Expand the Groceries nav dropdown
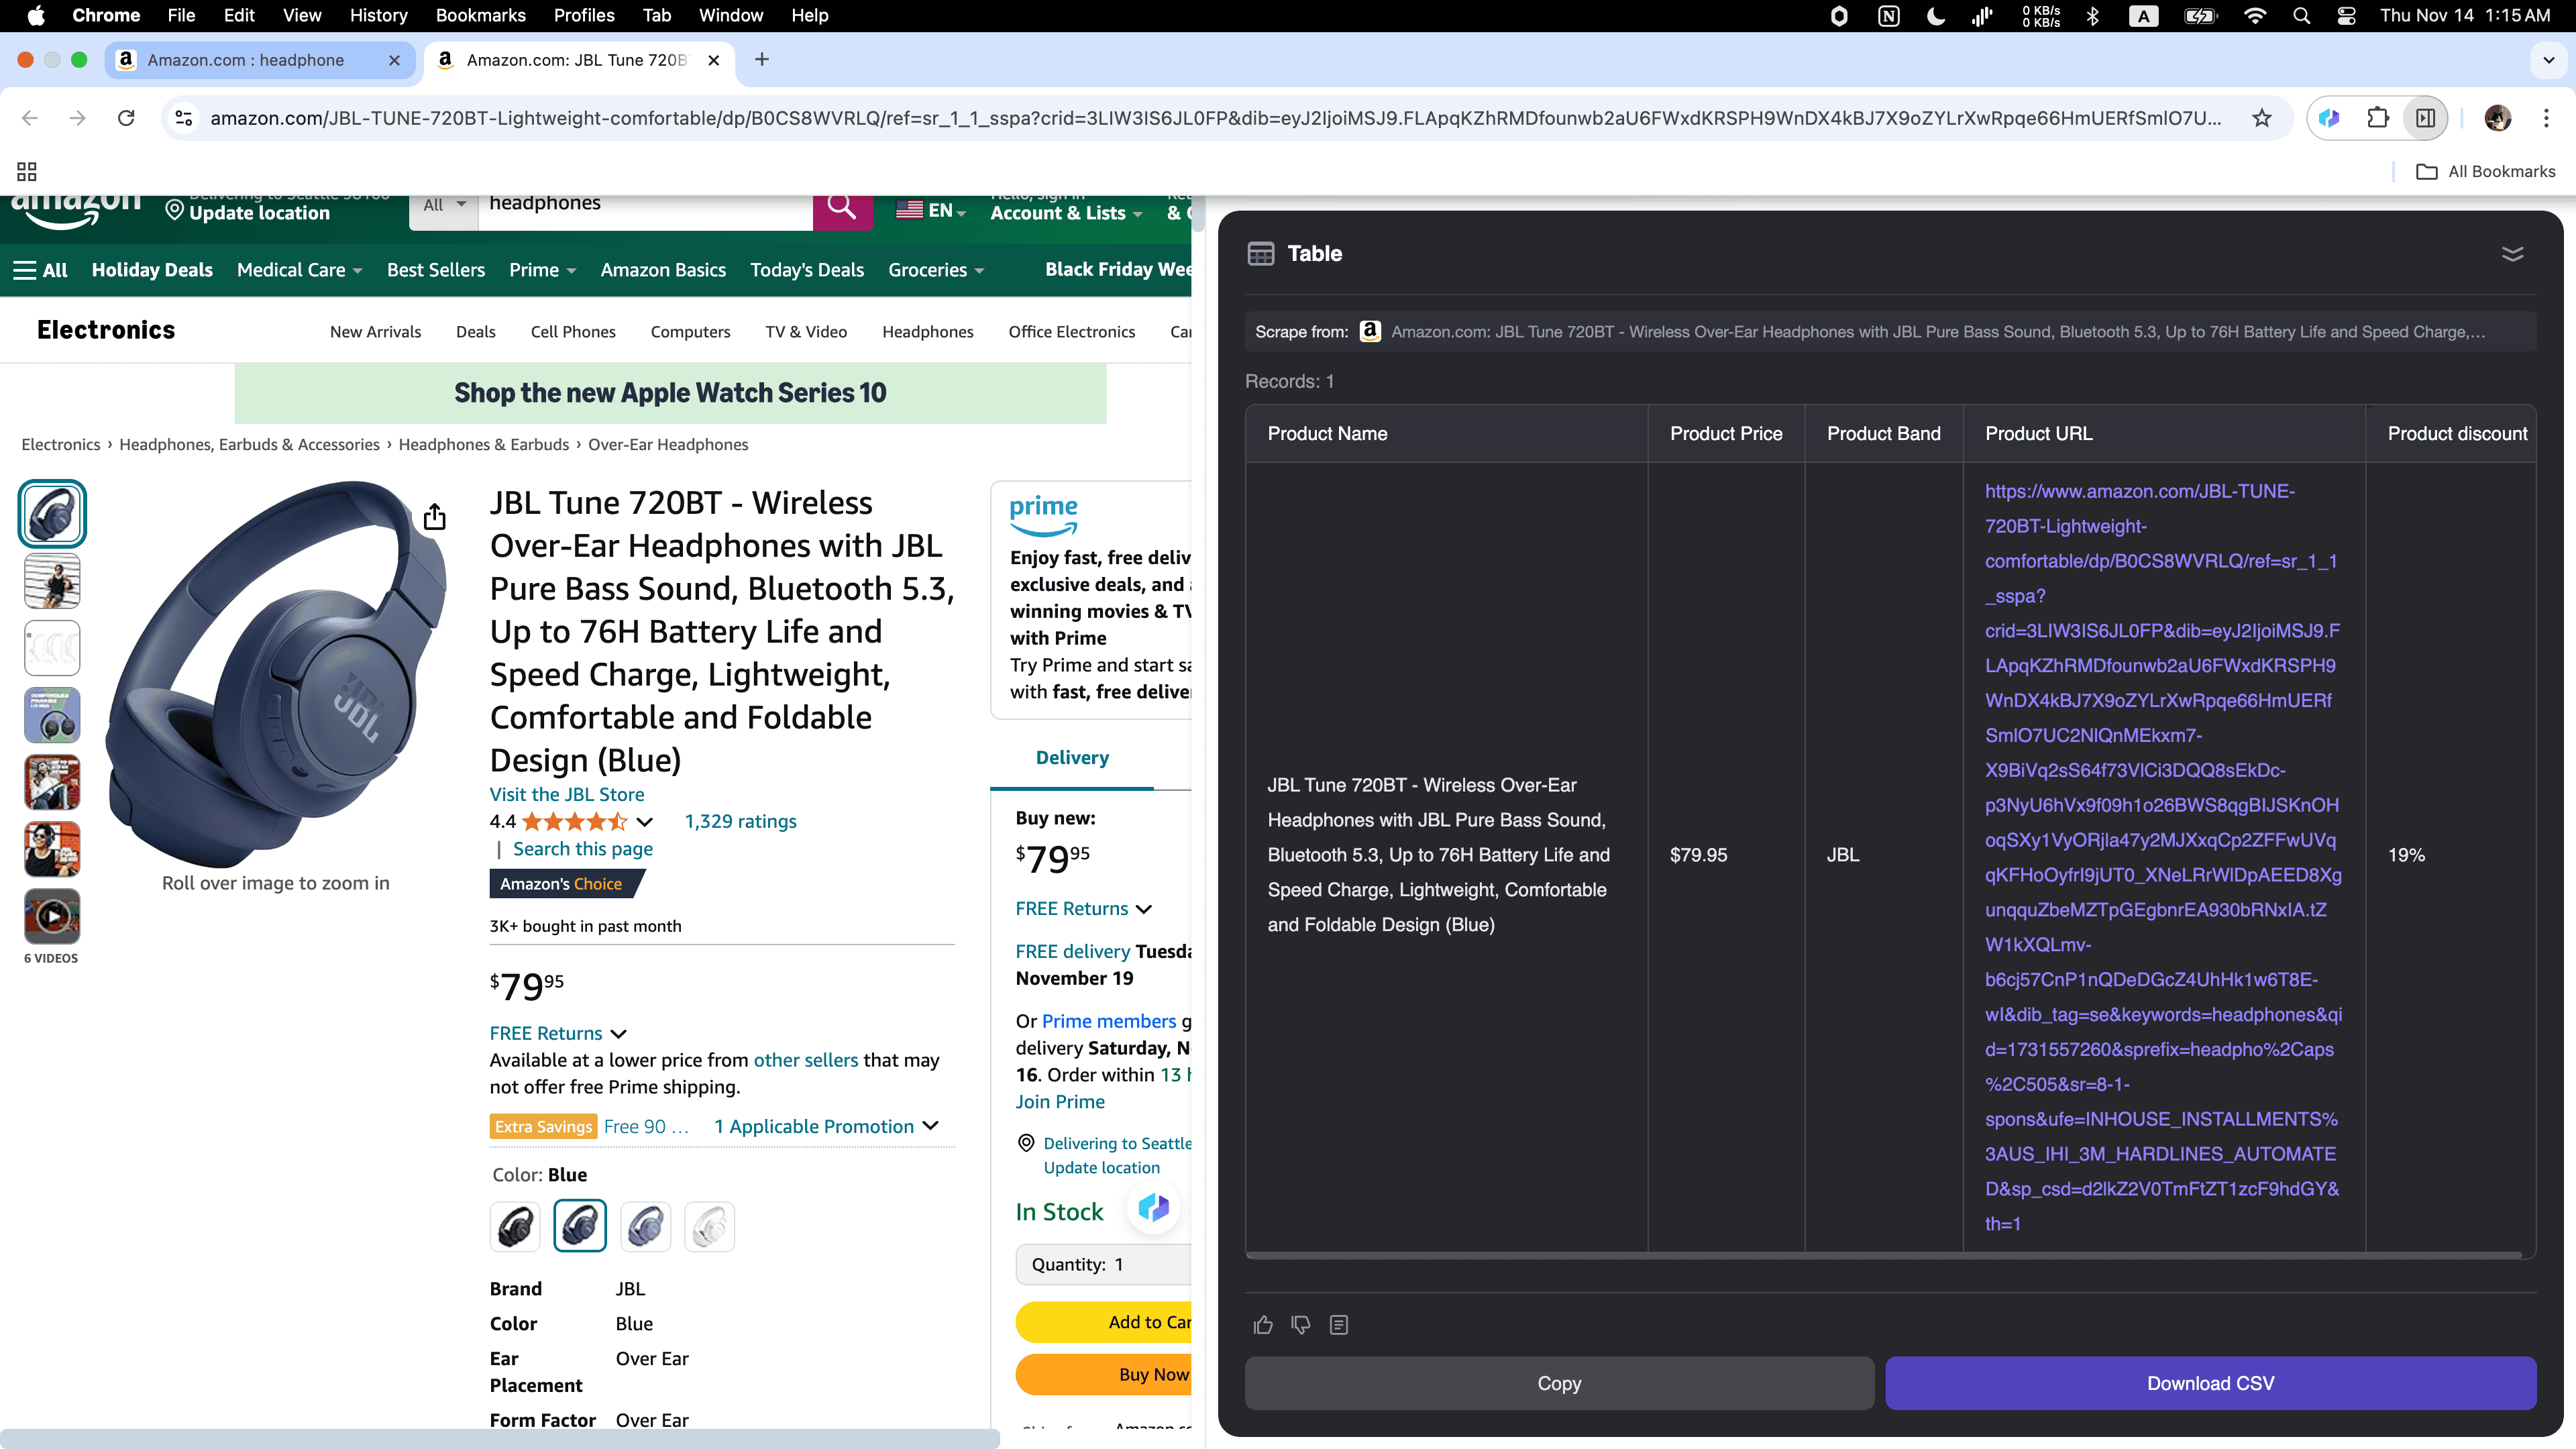 pos(936,270)
